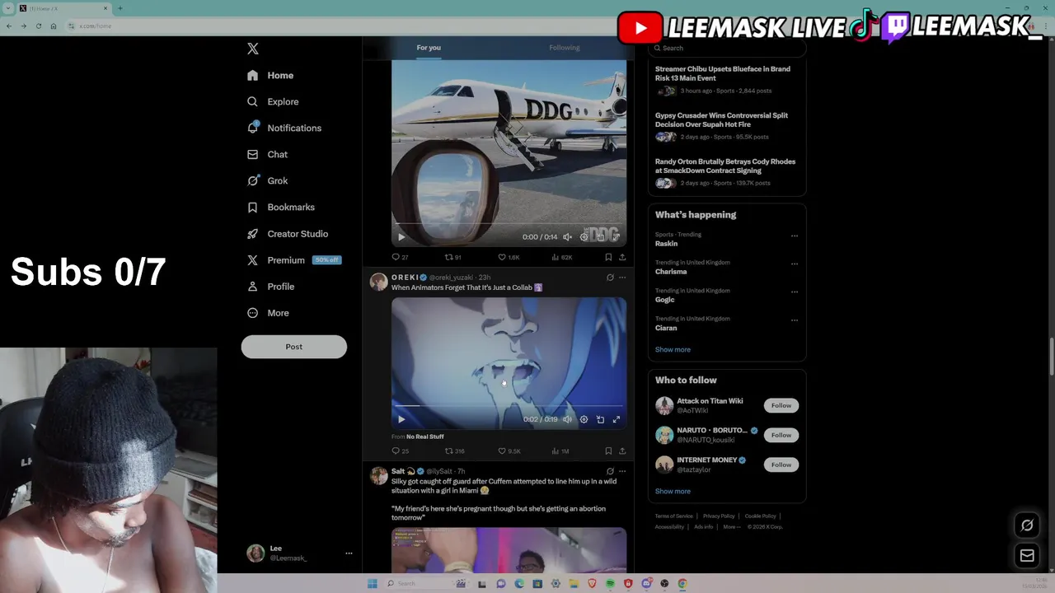Play the OREKI animation video
1055x593 pixels.
[x=401, y=419]
